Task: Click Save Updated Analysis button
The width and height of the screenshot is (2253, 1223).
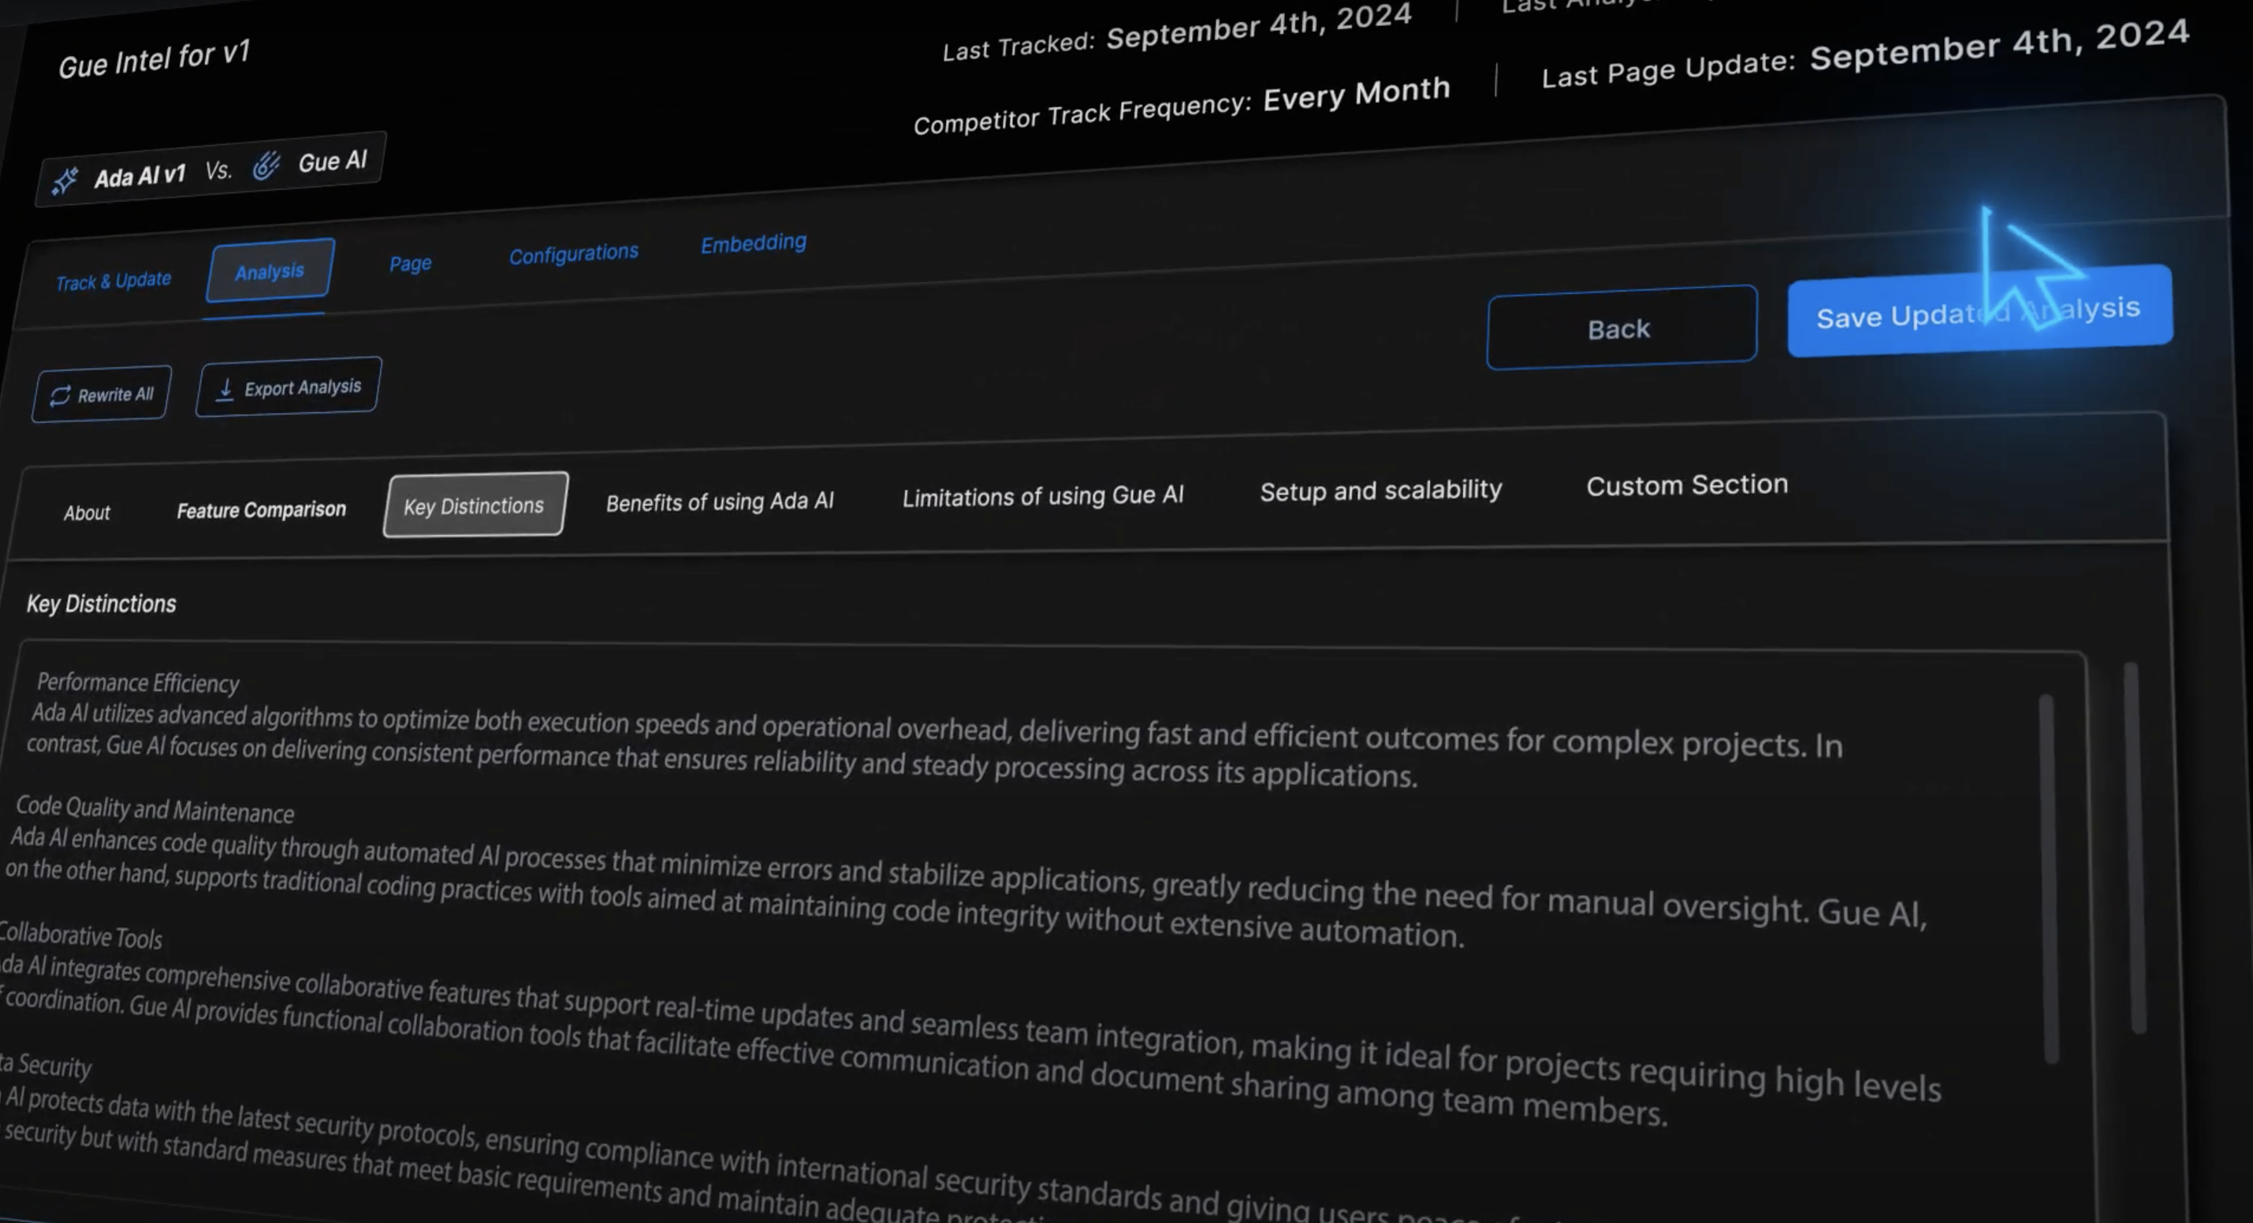Action: (x=1979, y=311)
